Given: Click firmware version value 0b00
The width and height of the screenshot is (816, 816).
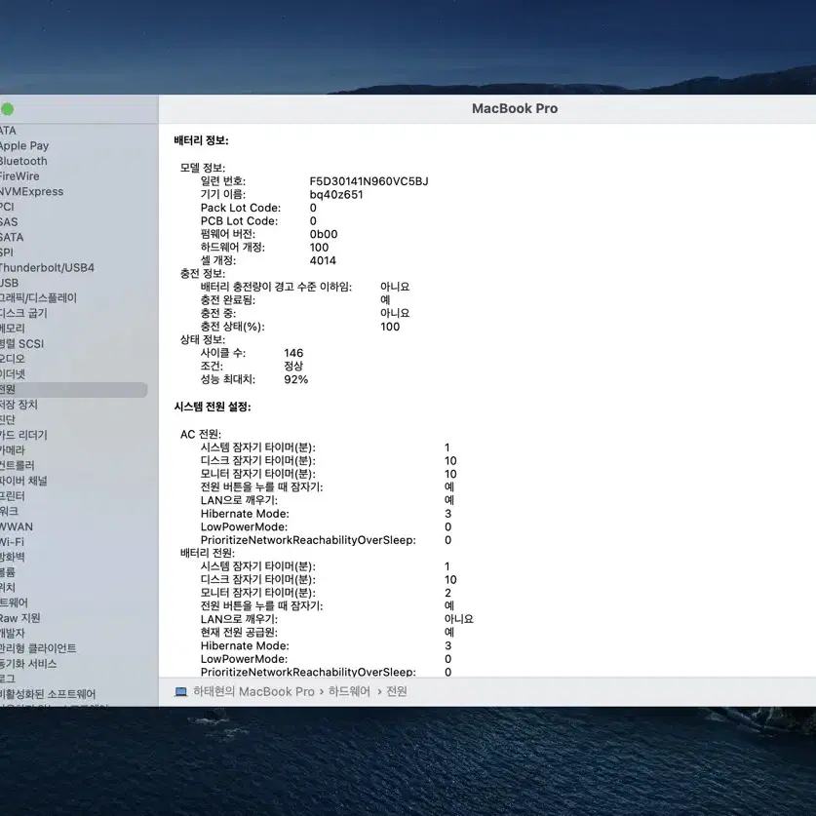Looking at the screenshot, I should [x=323, y=234].
